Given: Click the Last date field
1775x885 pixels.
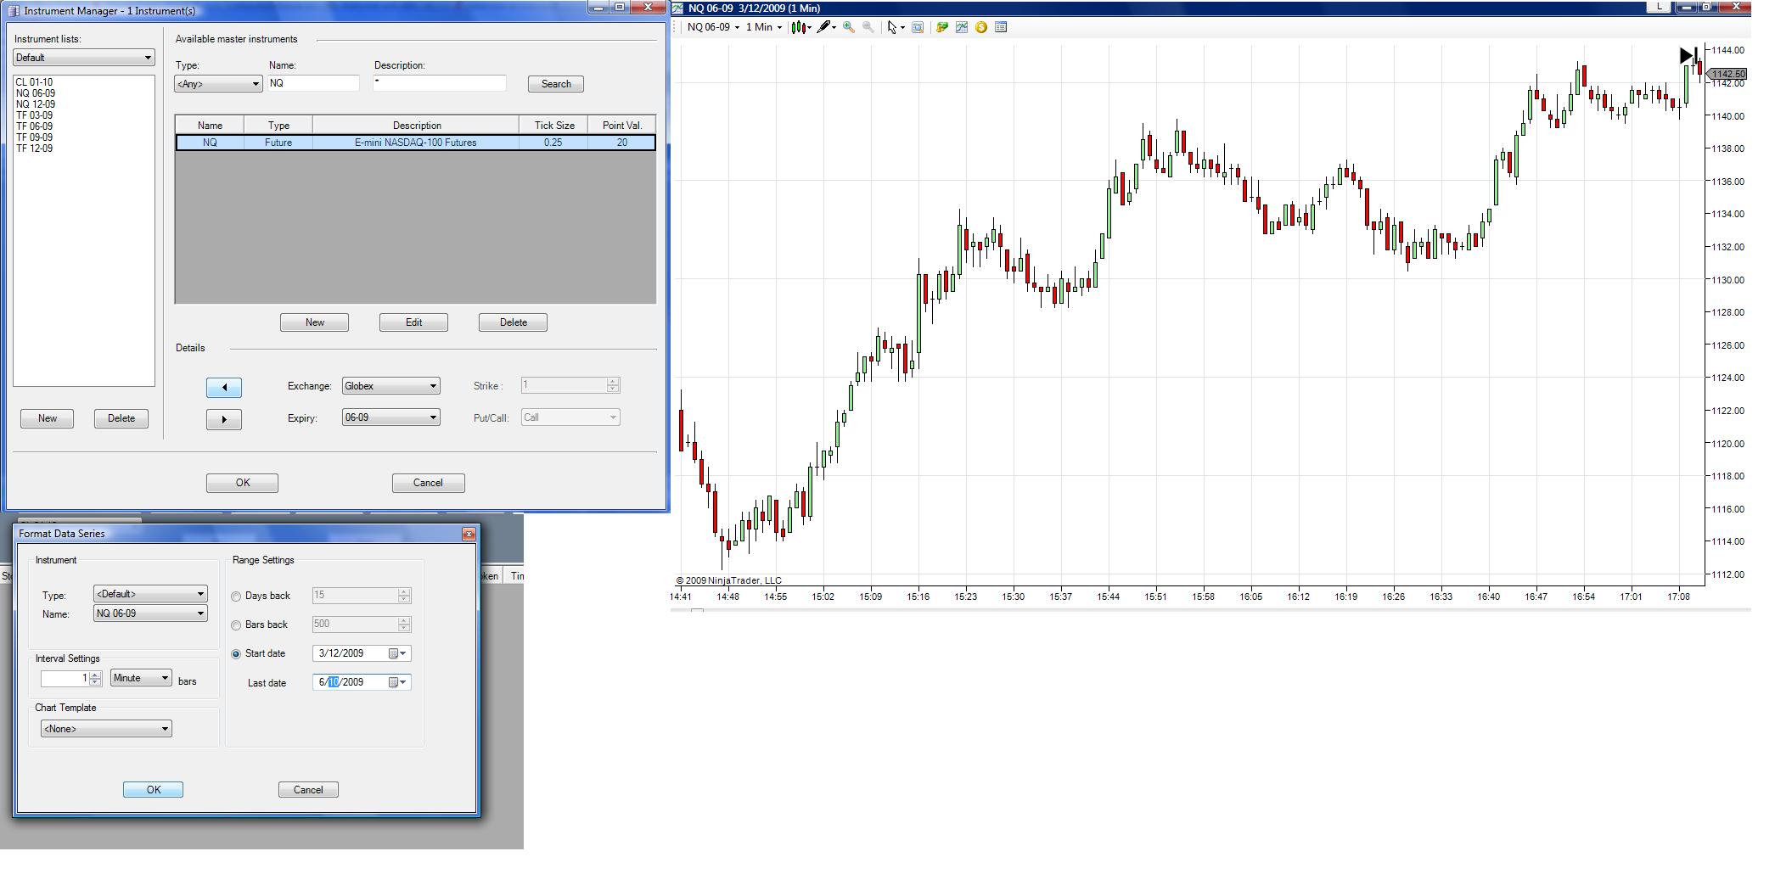Looking at the screenshot, I should tap(362, 682).
